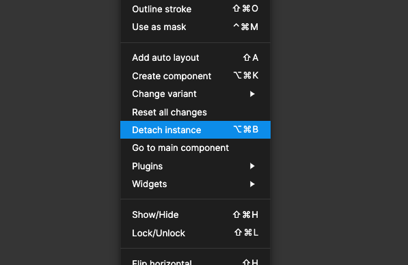The width and height of the screenshot is (408, 265).
Task: Expand Plugins submenu arrow
Action: click(252, 166)
